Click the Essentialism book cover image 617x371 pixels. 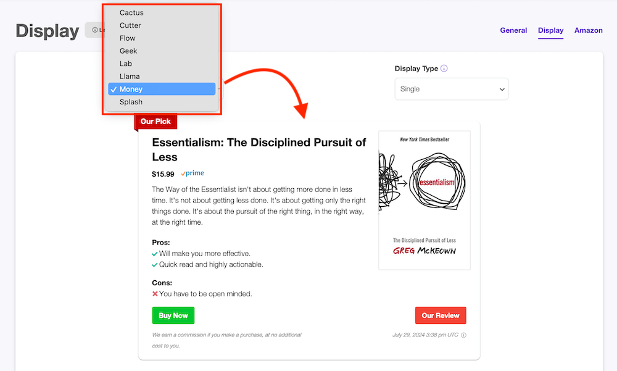[424, 201]
